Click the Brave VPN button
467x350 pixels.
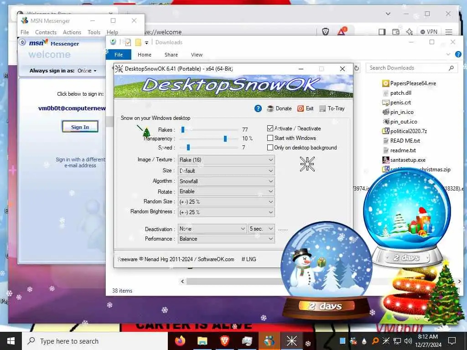pos(429,32)
